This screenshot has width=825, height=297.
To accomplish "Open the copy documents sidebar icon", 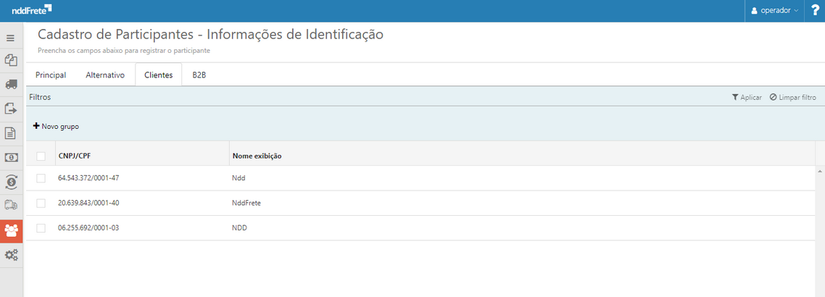I will tap(11, 61).
